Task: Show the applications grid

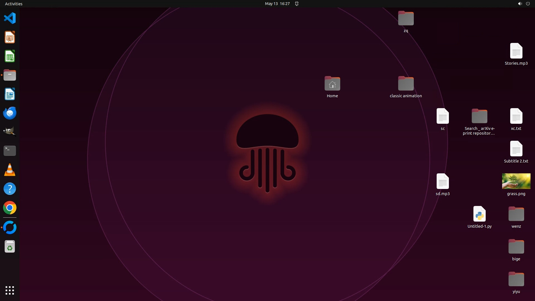Action: 10,290
